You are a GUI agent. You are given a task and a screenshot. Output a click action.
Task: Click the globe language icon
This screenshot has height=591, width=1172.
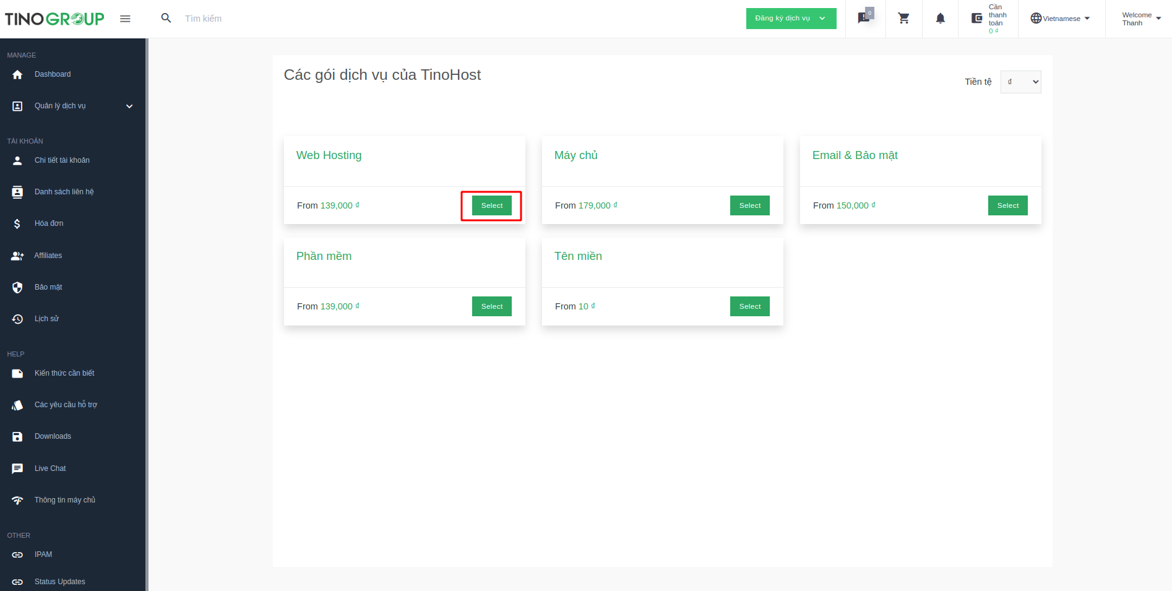click(1036, 18)
